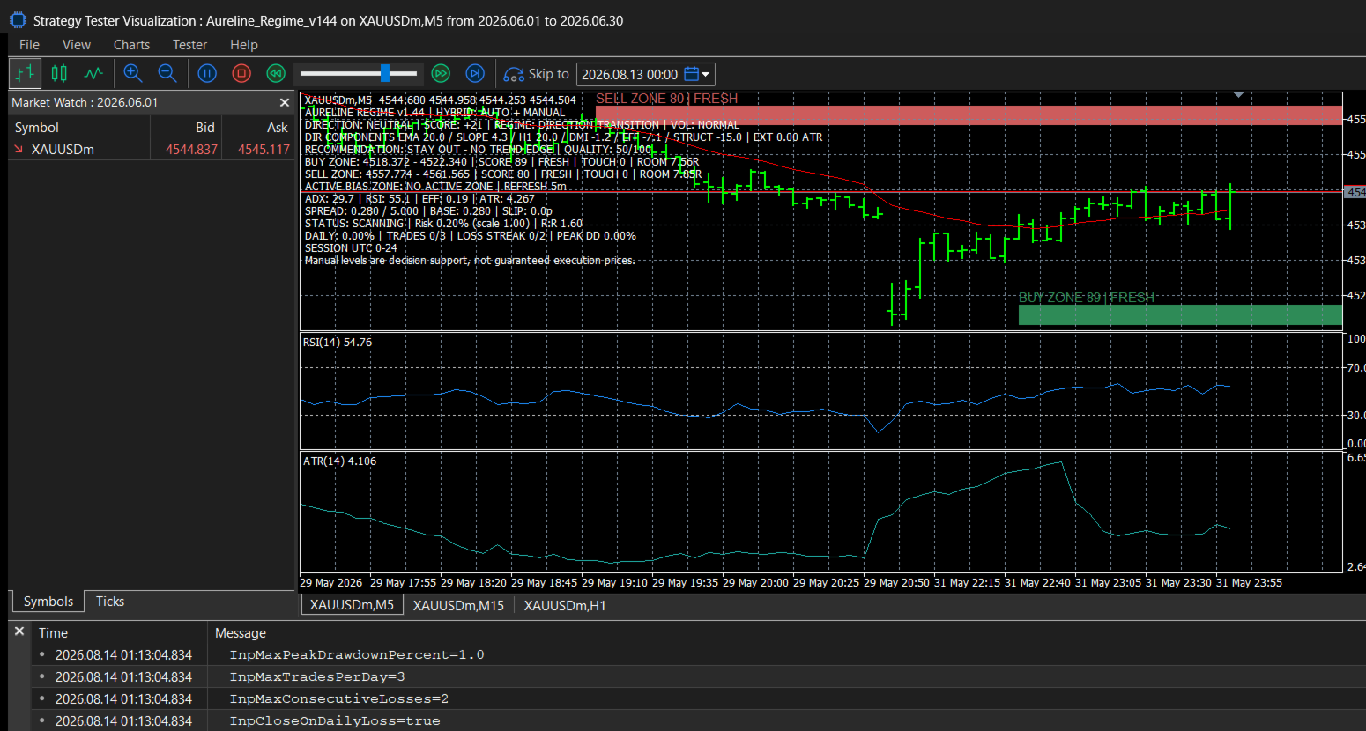The width and height of the screenshot is (1366, 731).
Task: Open the Charts menu
Action: point(131,45)
